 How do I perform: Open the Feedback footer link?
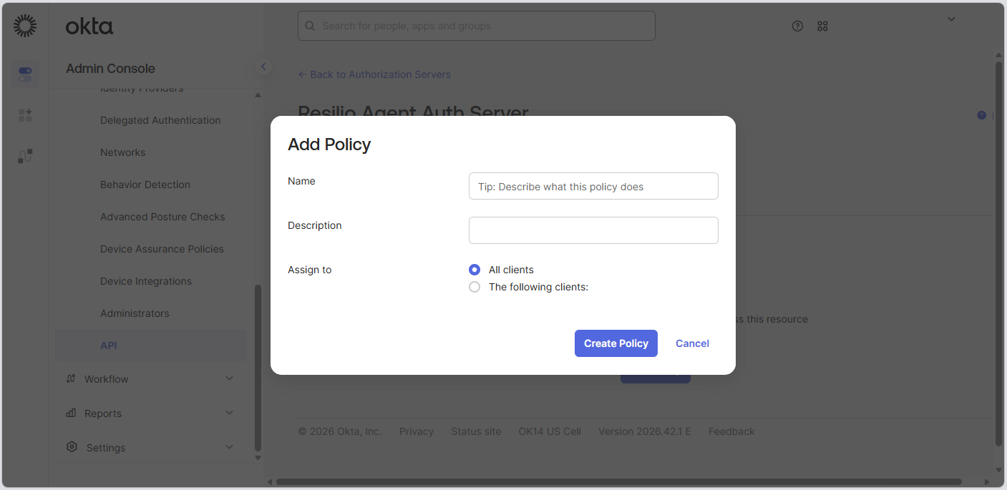pyautogui.click(x=731, y=431)
